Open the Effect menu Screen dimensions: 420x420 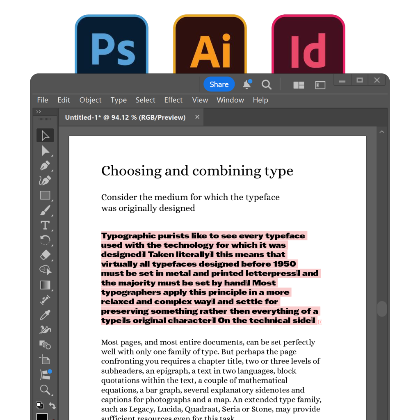pyautogui.click(x=173, y=100)
